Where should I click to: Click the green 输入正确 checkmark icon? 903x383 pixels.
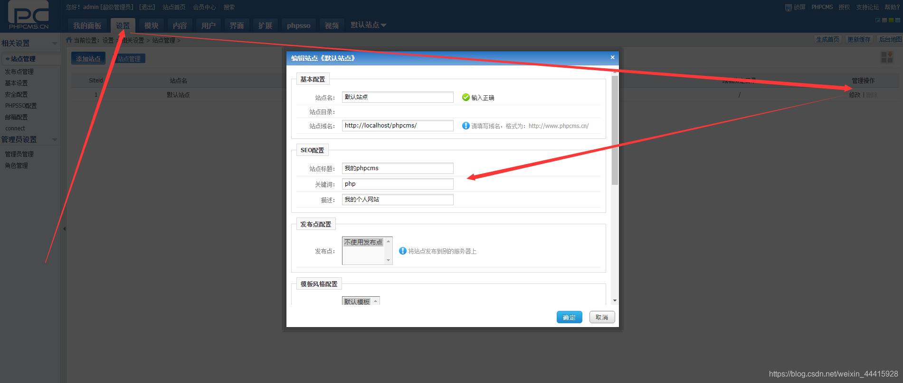coord(466,97)
